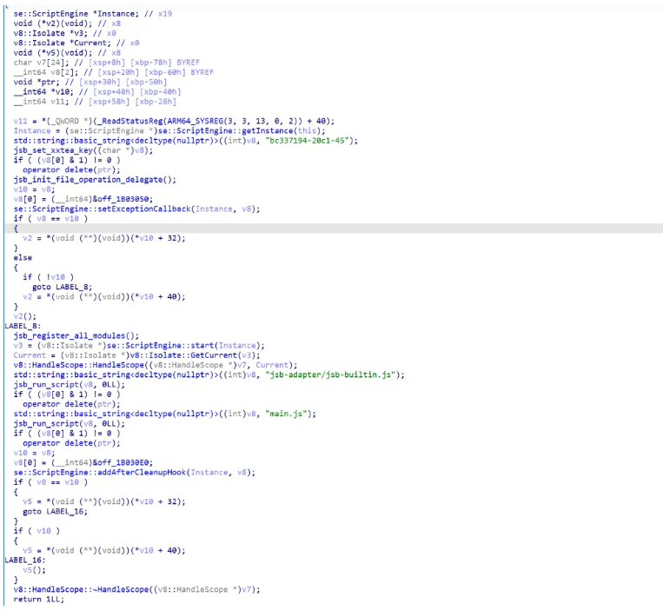Select the 'if ( v10 )' condition
The height and width of the screenshot is (610, 663).
tap(36, 531)
